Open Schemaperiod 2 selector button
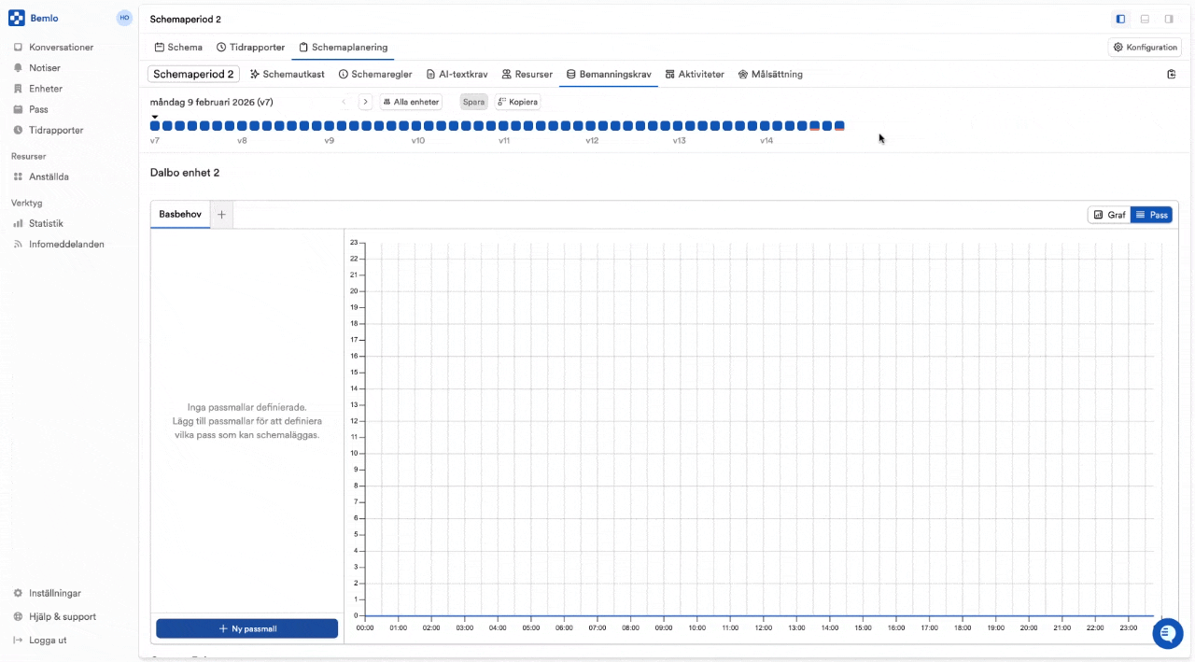Viewport: 1195px width, 662px height. click(x=193, y=74)
